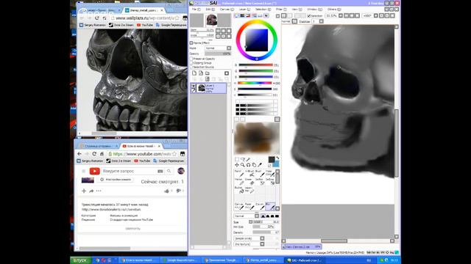Switch to the New Canvas document tab
The height and width of the screenshot is (264, 471).
(x=302, y=246)
